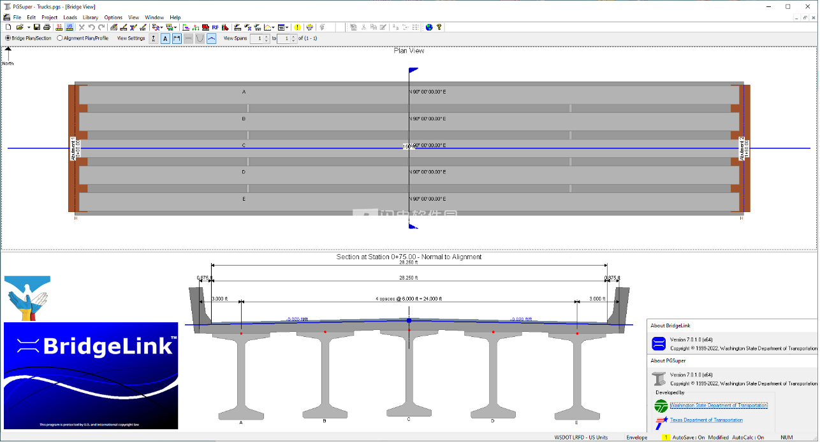Click the copy pier properties icon
This screenshot has width=820, height=442.
[169, 27]
